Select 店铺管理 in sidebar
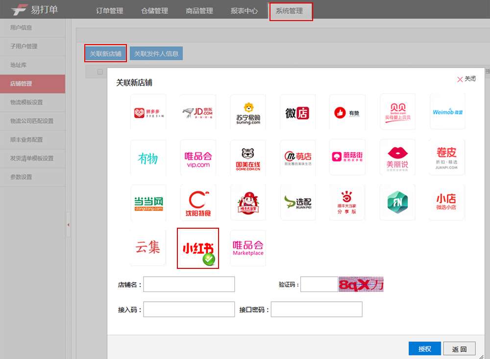490x359 pixels. coord(32,84)
